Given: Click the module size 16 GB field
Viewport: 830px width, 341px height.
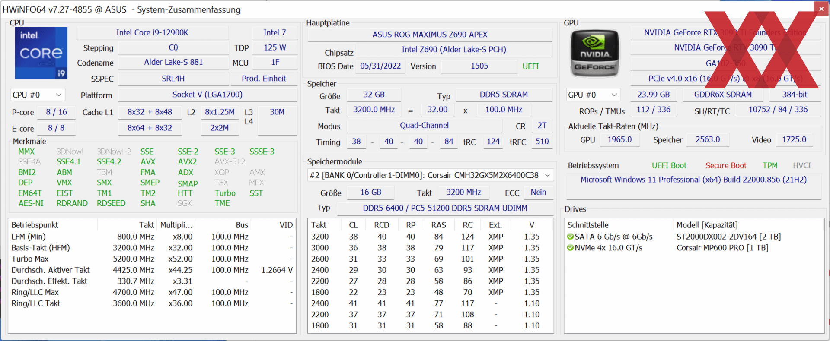Looking at the screenshot, I should click(371, 193).
